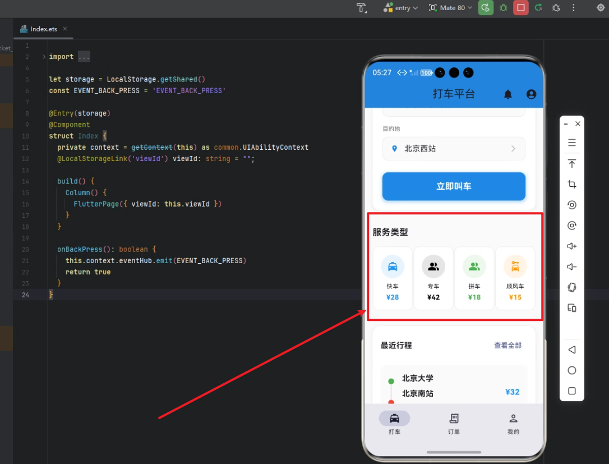The width and height of the screenshot is (609, 464).
Task: Tap the 立即叫车 button
Action: pos(454,186)
